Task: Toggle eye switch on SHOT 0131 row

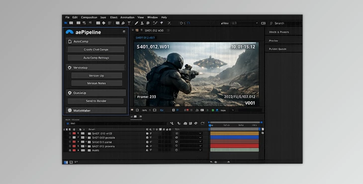Action: (177, 137)
